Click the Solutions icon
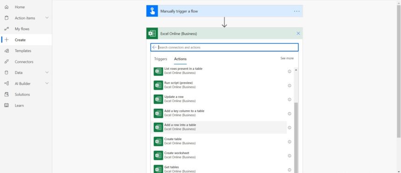401x173 pixels. 7,94
